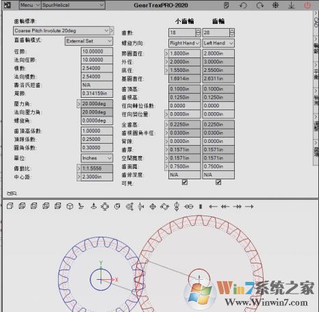Click the 小齒輪 column header
The height and width of the screenshot is (312, 319).
[x=184, y=21]
